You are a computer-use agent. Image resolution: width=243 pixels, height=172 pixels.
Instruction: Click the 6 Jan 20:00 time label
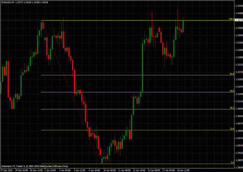tap(94, 170)
